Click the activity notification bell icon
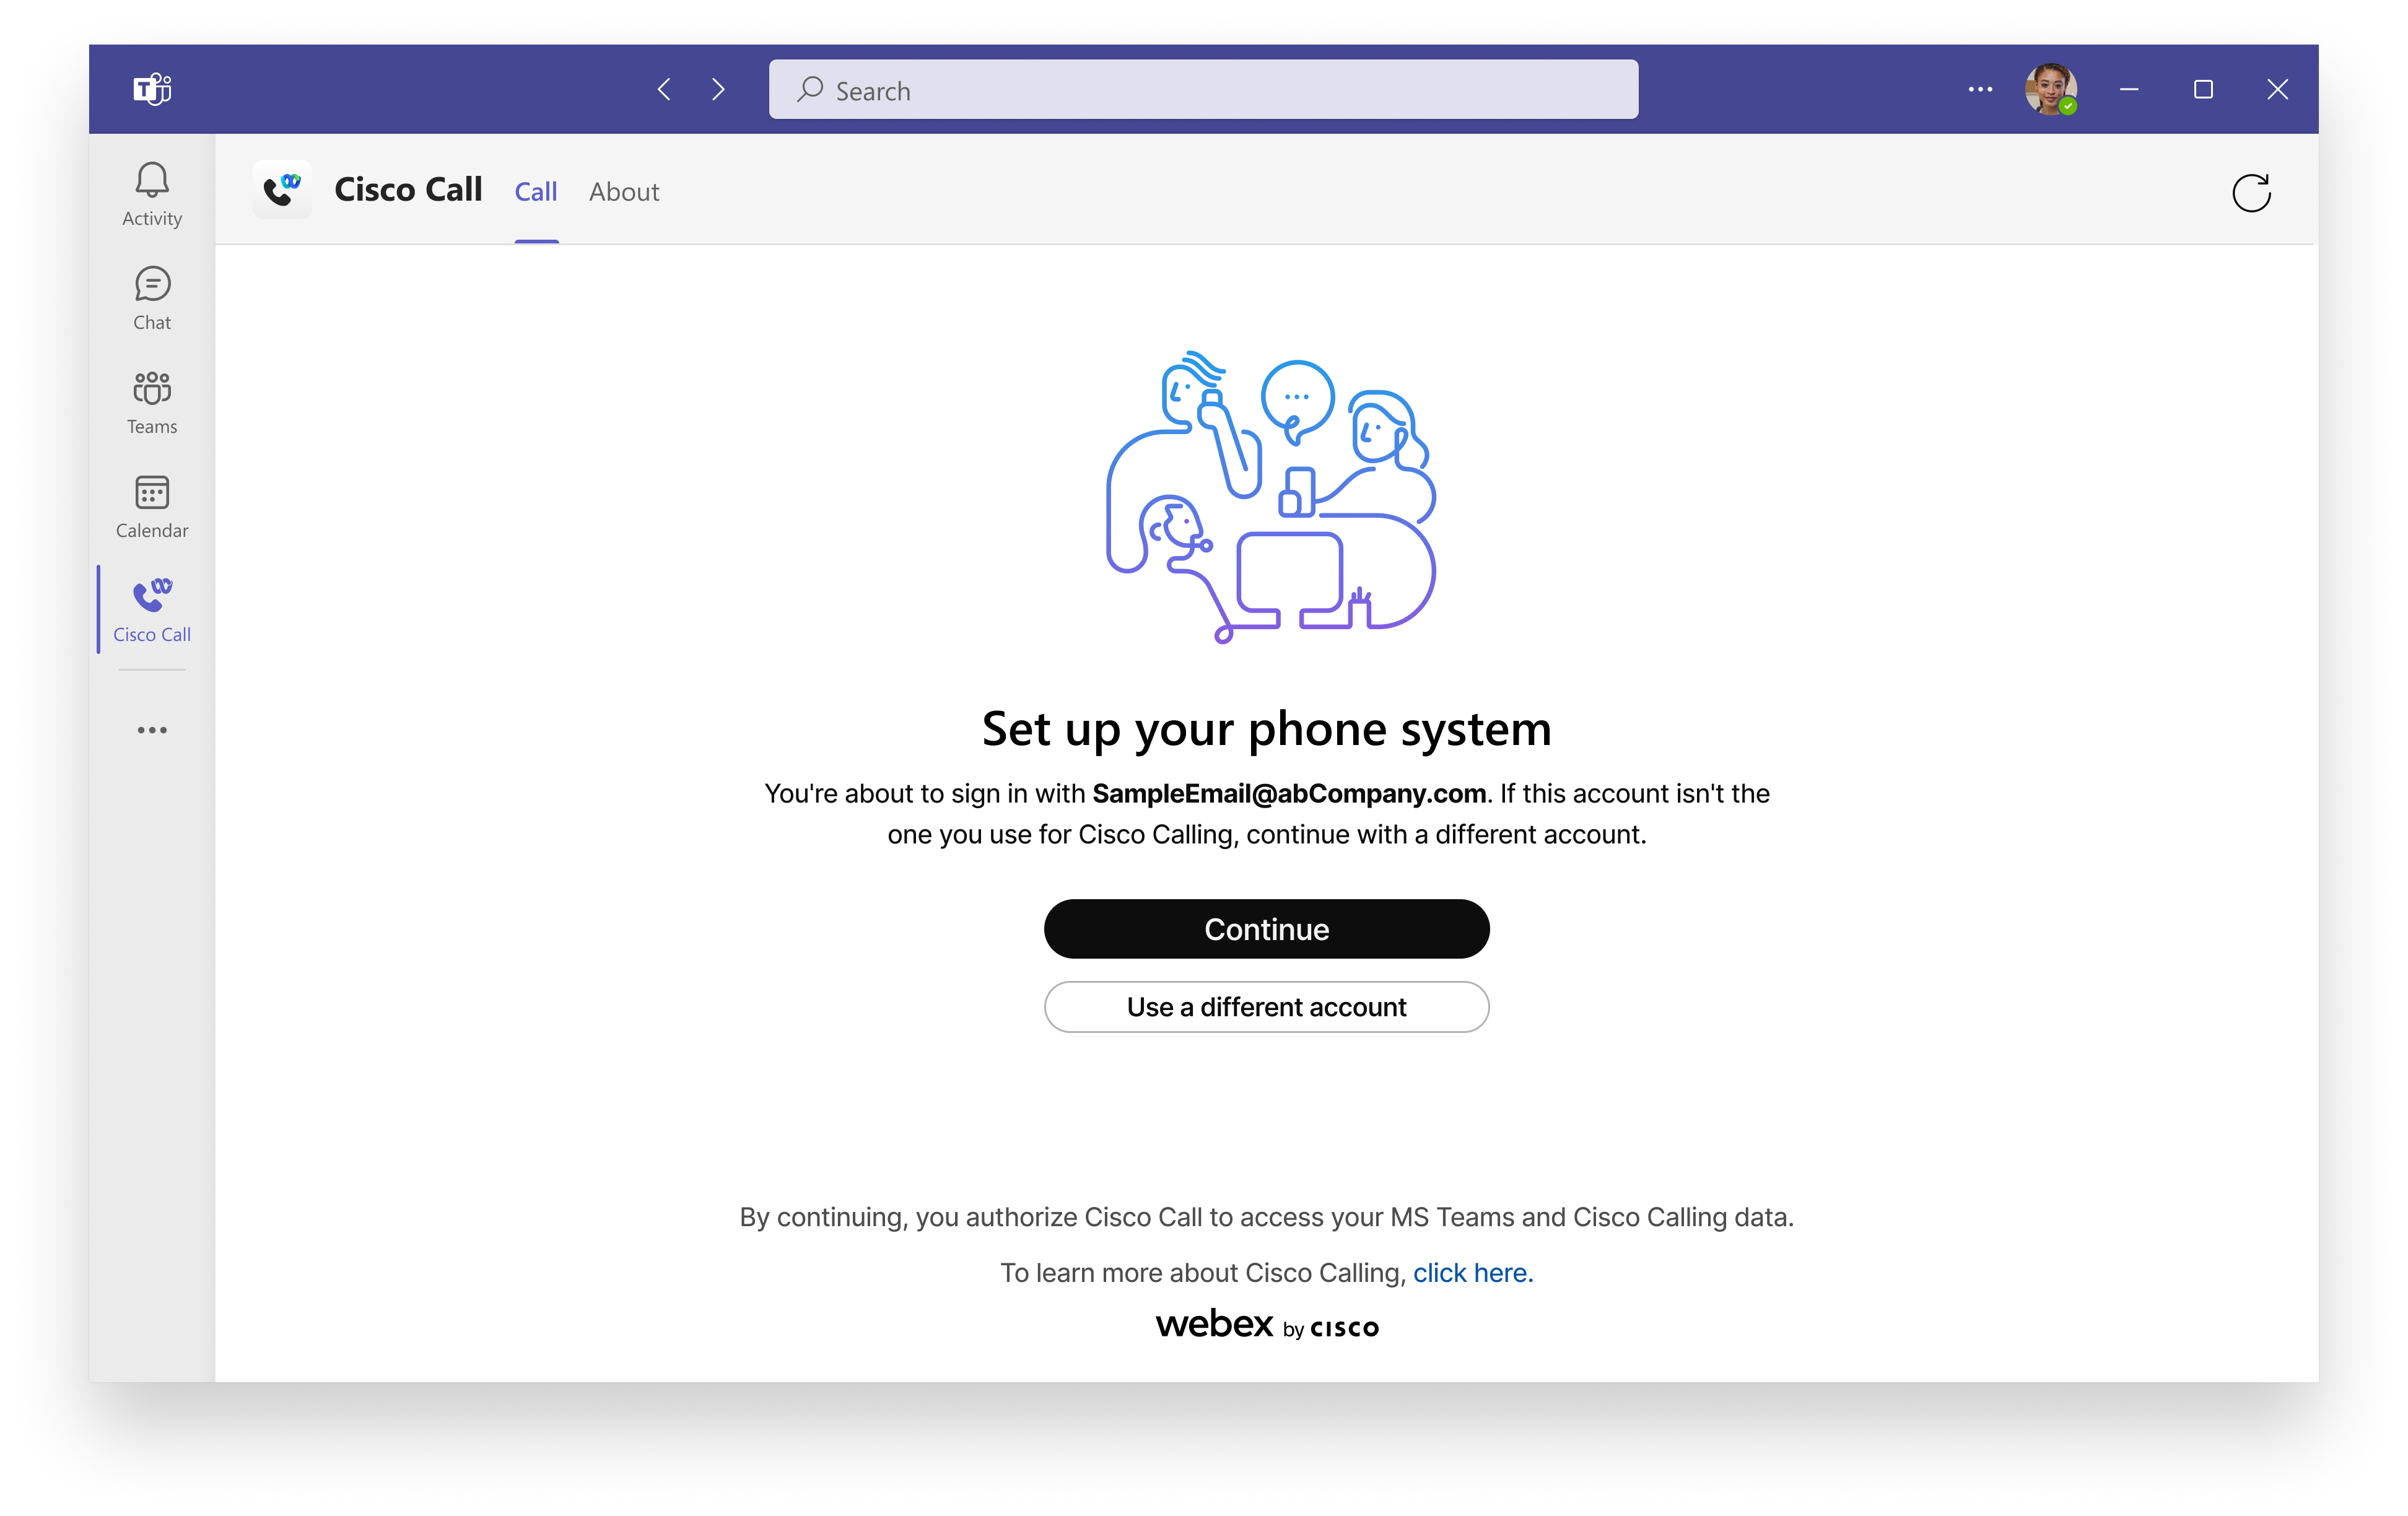This screenshot has height=1516, width=2408. point(152,180)
